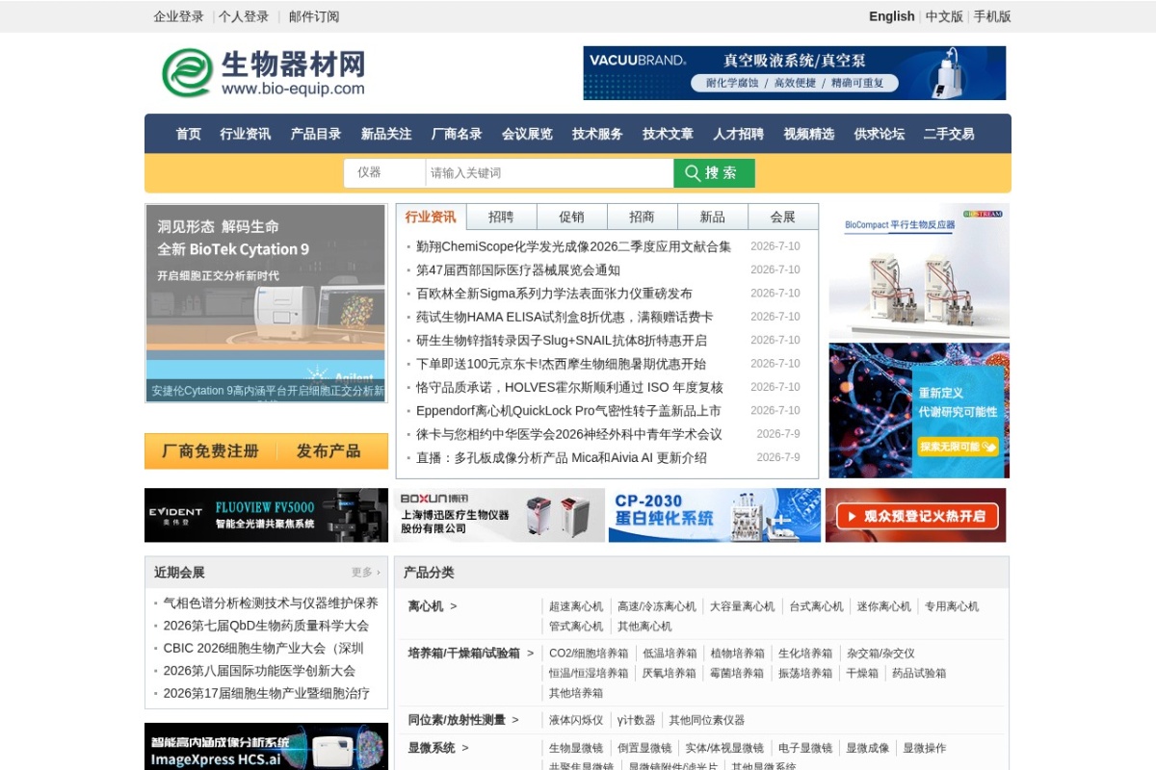The width and height of the screenshot is (1156, 770).
Task: Select the 新品 tab
Action: pyautogui.click(x=712, y=217)
